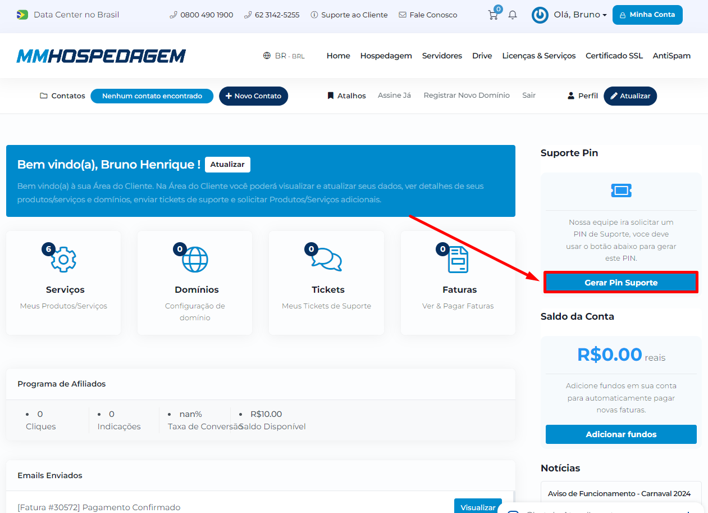
Task: Click the Tickets chat bubbles icon
Action: click(x=327, y=259)
